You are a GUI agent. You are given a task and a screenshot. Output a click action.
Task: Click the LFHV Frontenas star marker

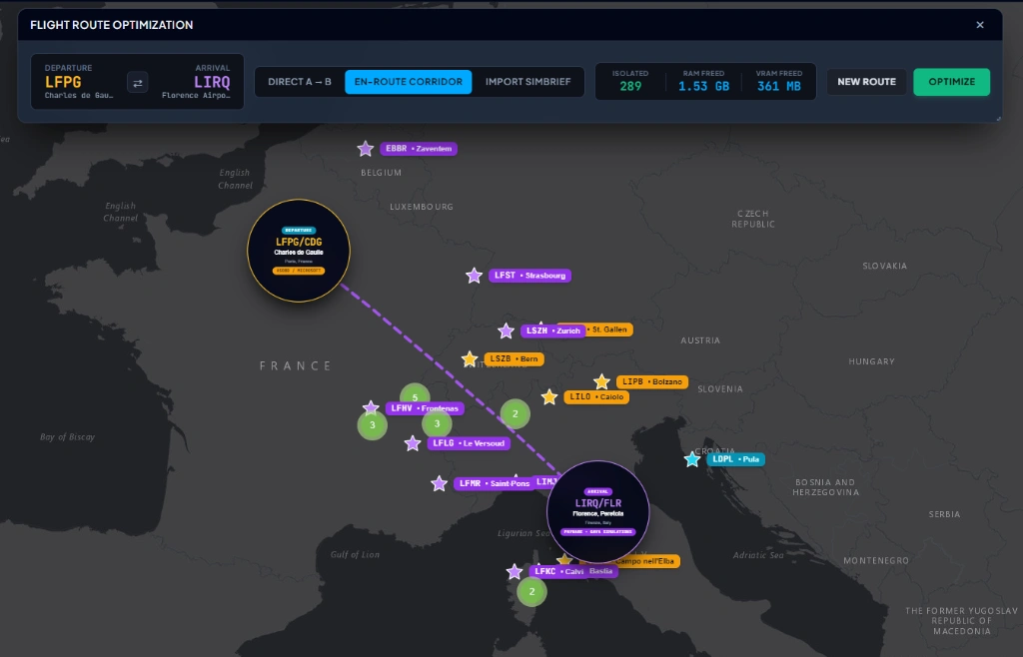click(371, 408)
